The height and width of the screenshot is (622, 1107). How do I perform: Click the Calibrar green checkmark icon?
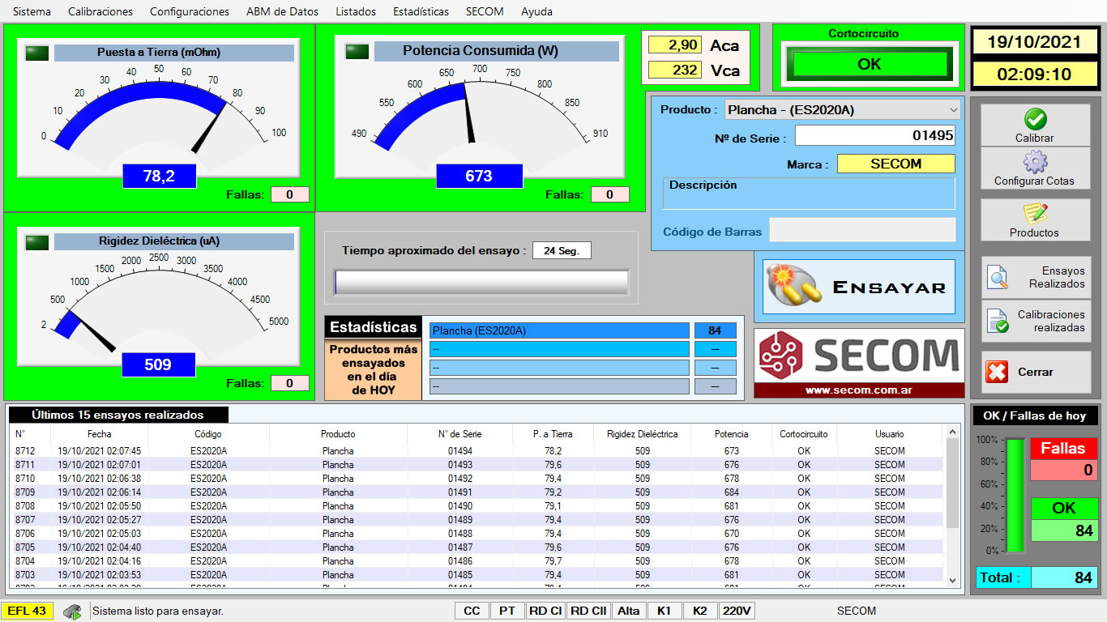click(x=1035, y=120)
